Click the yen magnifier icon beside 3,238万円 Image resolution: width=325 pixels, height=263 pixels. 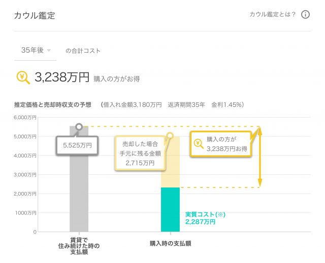pos(23,77)
